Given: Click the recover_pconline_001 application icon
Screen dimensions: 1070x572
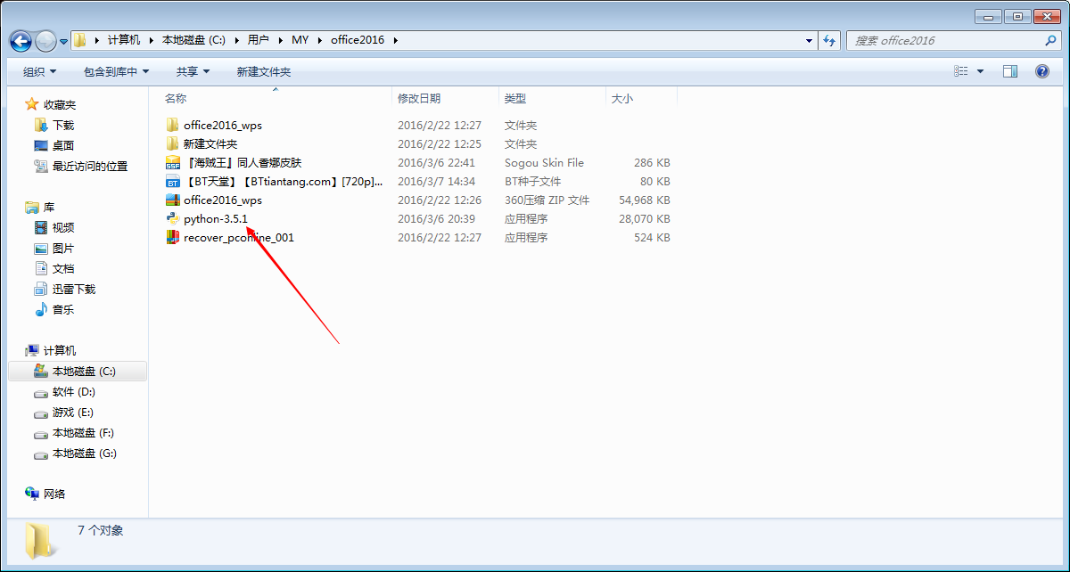Looking at the screenshot, I should coord(173,238).
